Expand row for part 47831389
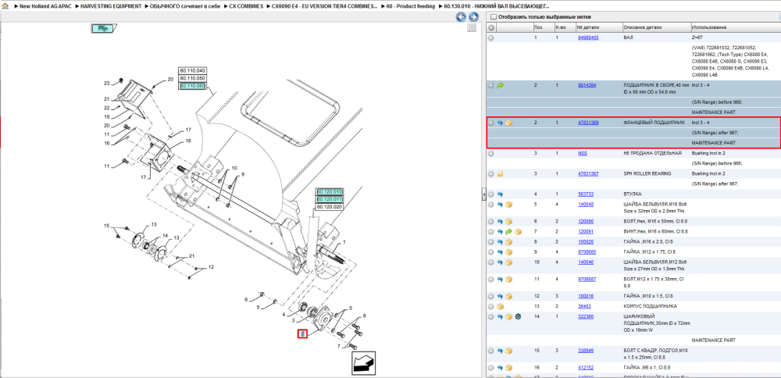781x378 pixels. coord(491,123)
